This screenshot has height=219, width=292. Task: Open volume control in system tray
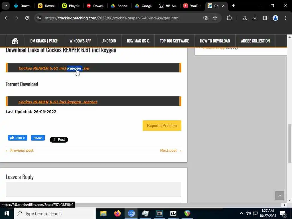click(248, 213)
